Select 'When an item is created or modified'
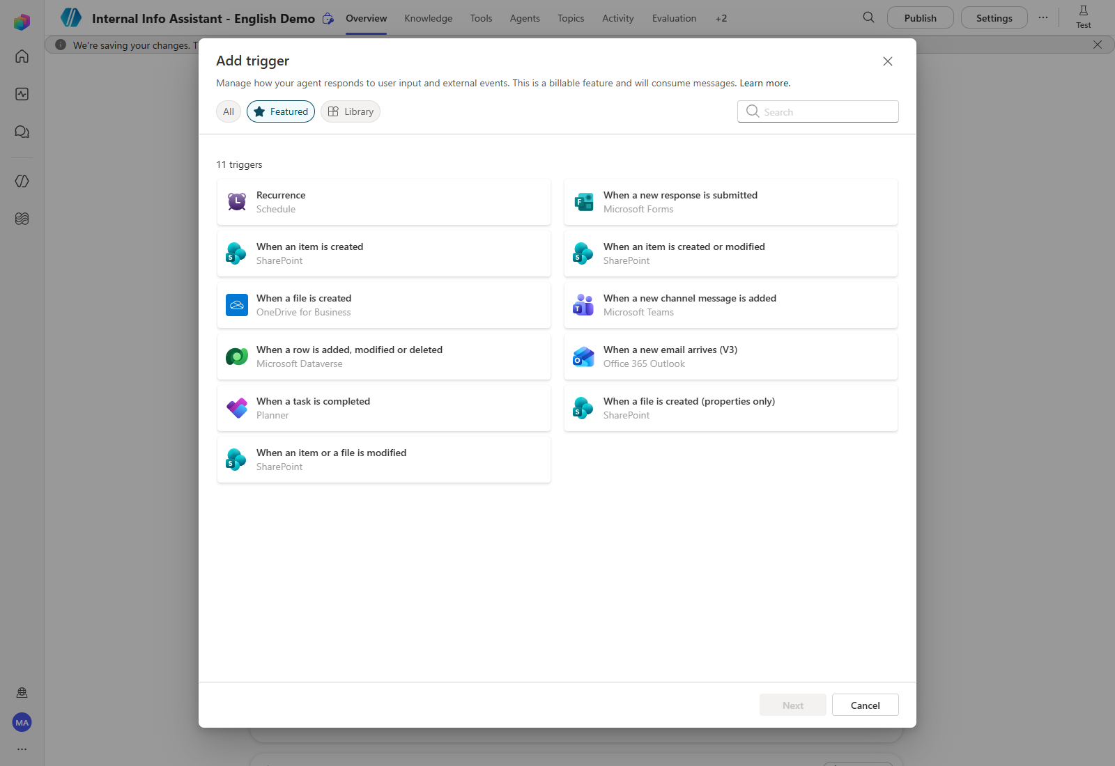This screenshot has width=1115, height=766. coord(731,253)
